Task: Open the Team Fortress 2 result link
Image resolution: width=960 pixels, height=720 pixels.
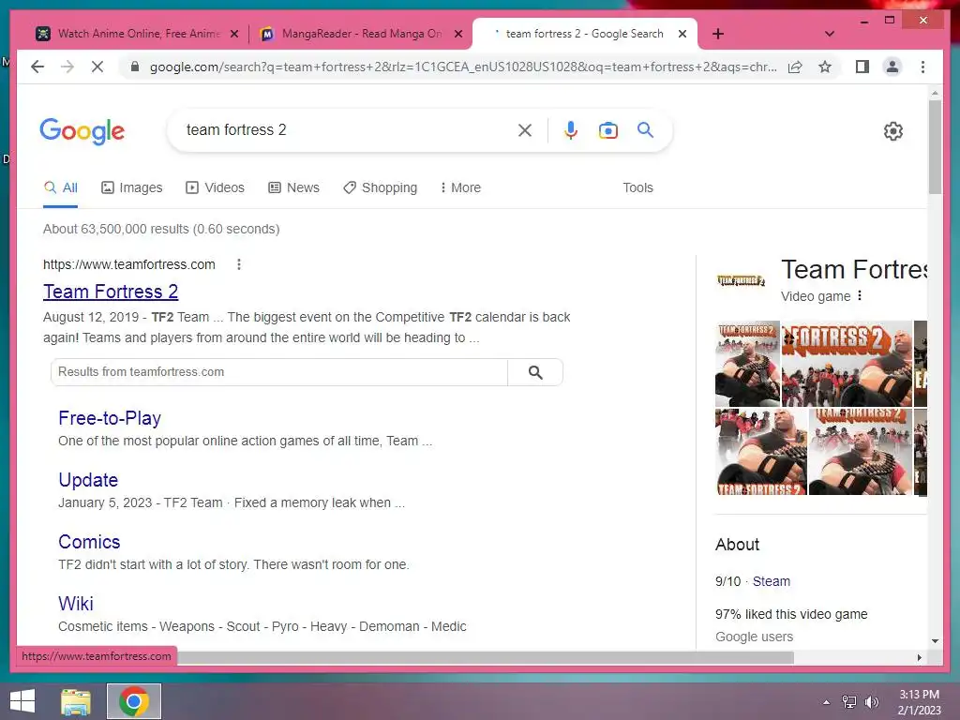Action: 111,292
